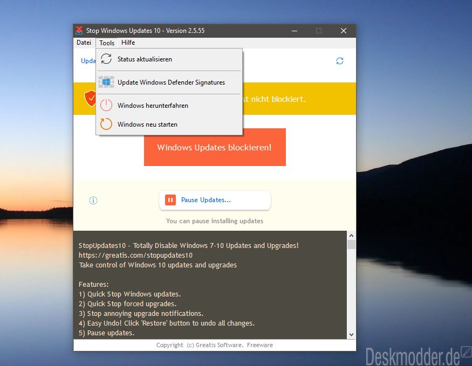Click the blue info circle icon
472x366 pixels.
click(x=93, y=201)
